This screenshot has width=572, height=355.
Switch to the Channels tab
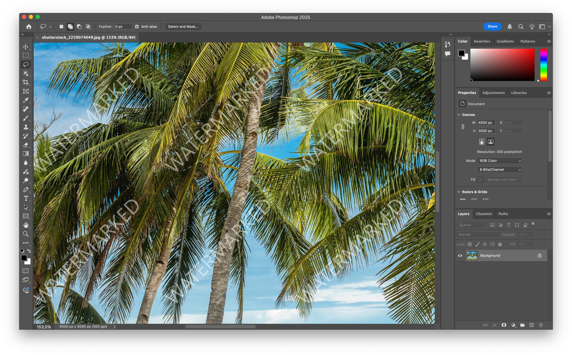pos(484,214)
